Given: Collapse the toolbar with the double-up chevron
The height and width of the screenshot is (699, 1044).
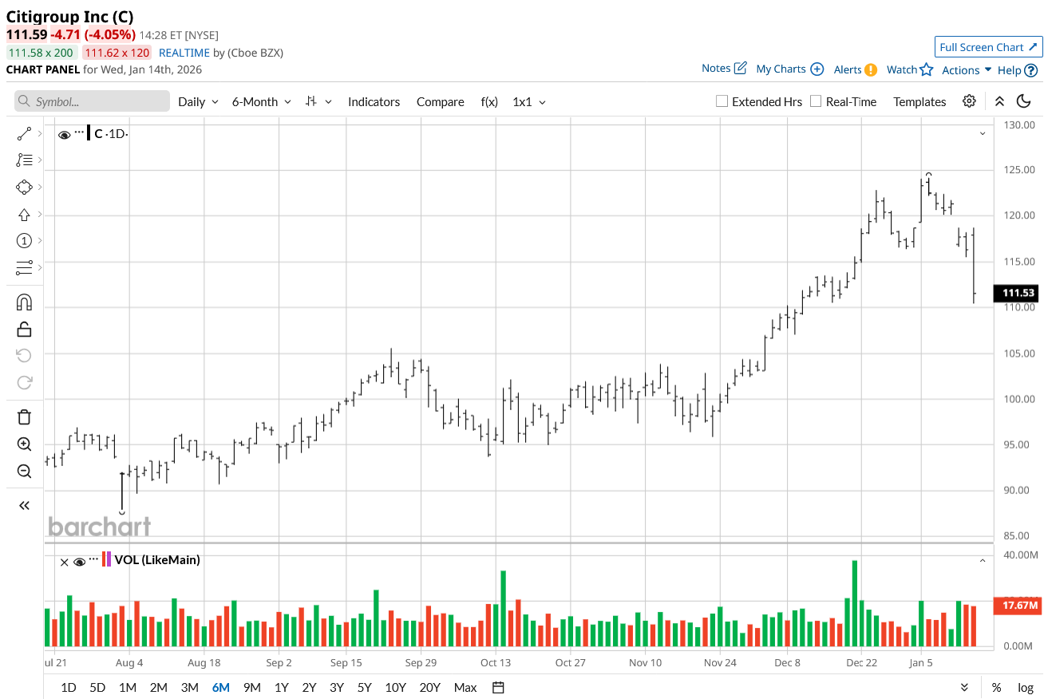Looking at the screenshot, I should click(x=999, y=101).
